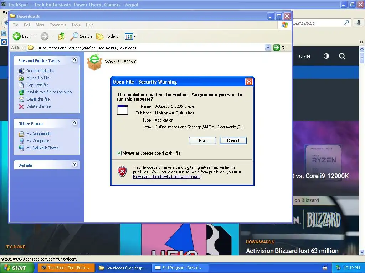Click the E-mail this file icon
Viewport: 365px width, 273px height.
21,100
